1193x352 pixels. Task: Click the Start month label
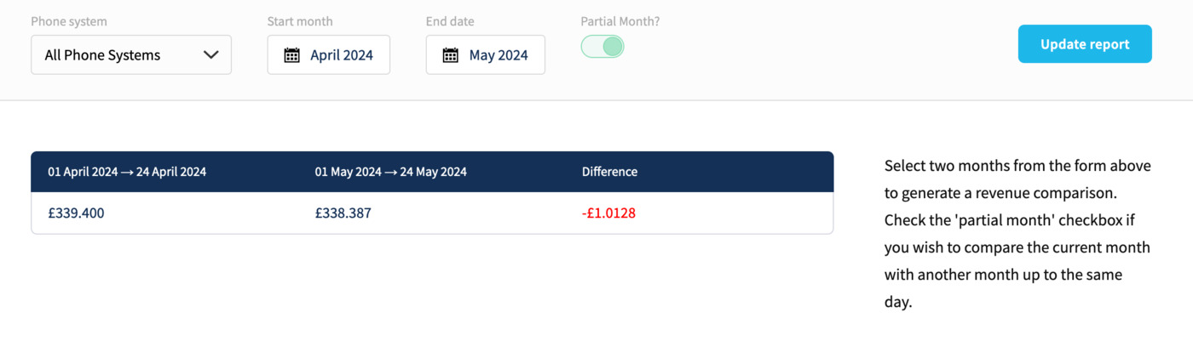tap(300, 21)
